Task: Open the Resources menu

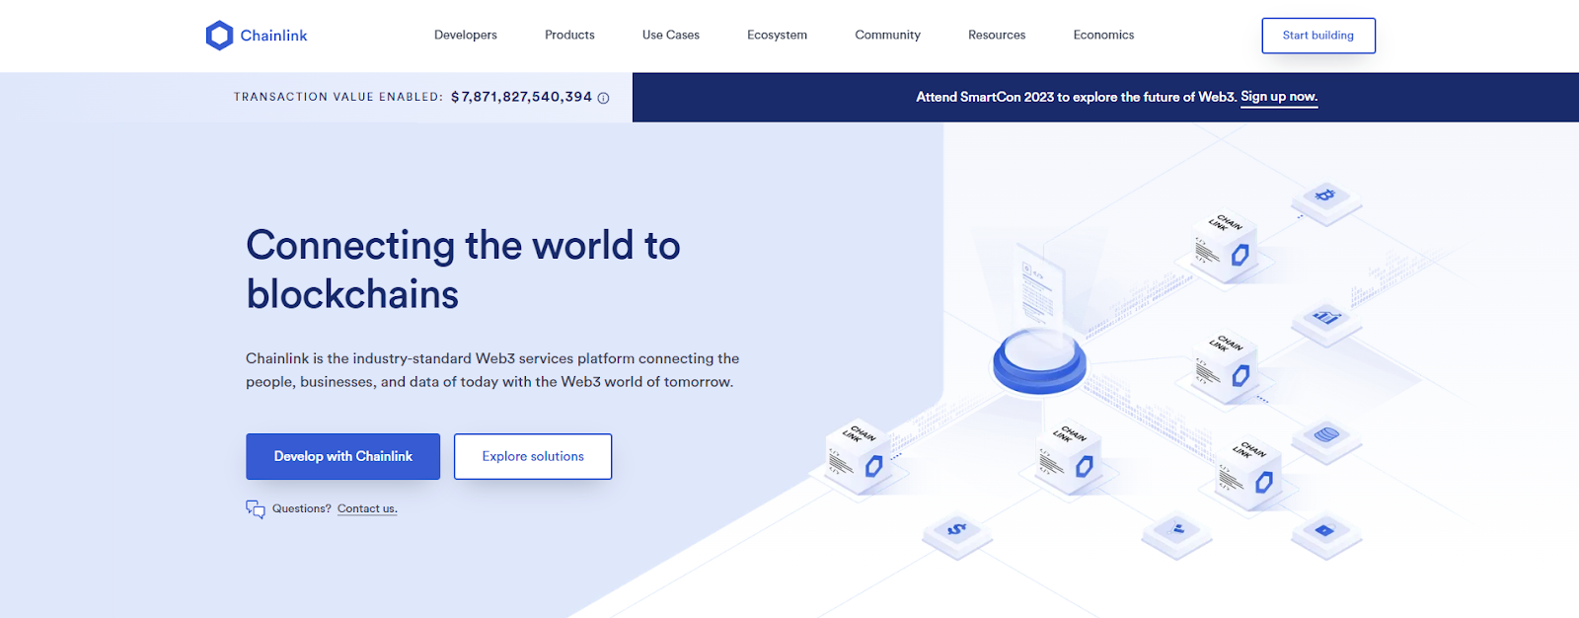Action: pyautogui.click(x=997, y=36)
